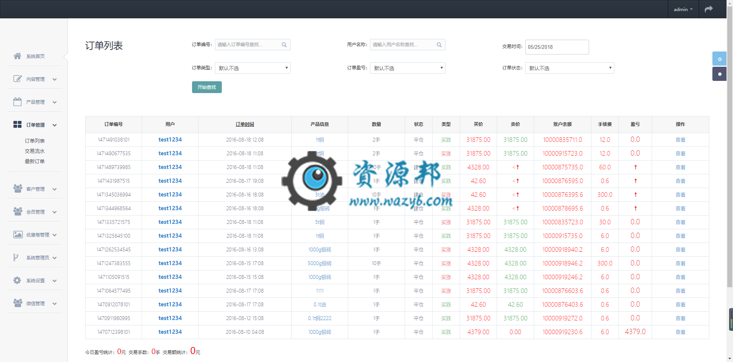The image size is (733, 362).
Task: Click the gear icon for 系统设置
Action: [x=17, y=280]
